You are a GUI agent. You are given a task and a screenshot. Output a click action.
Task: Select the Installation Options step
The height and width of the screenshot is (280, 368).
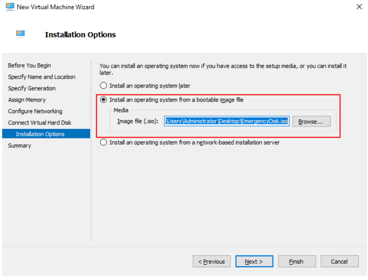point(40,134)
